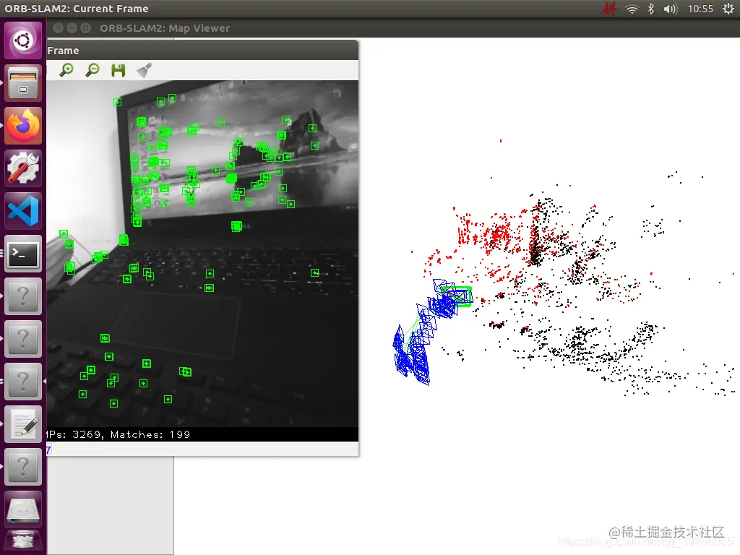
Task: Click the clock showing 10:55
Action: coord(700,9)
